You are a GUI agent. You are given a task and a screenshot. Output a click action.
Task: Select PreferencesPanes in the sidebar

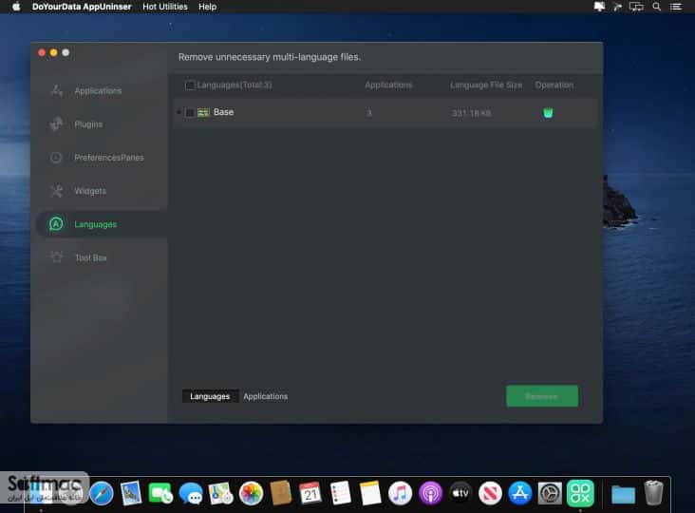(109, 158)
